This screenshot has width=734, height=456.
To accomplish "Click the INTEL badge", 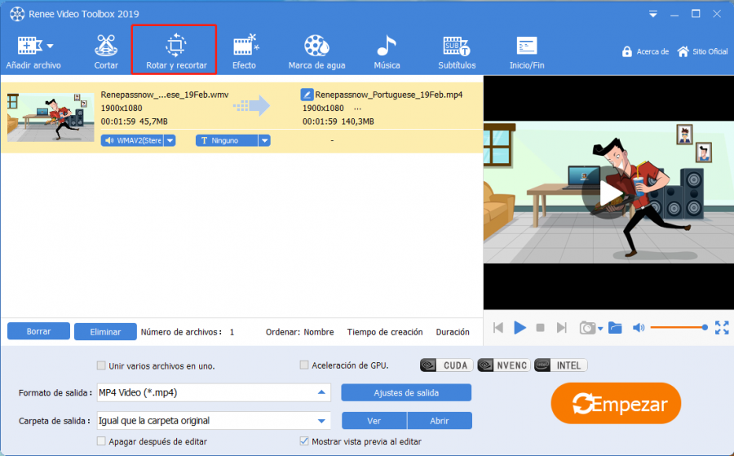I will point(561,365).
